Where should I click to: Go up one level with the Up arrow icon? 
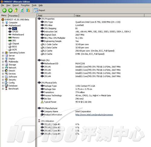click(16, 10)
